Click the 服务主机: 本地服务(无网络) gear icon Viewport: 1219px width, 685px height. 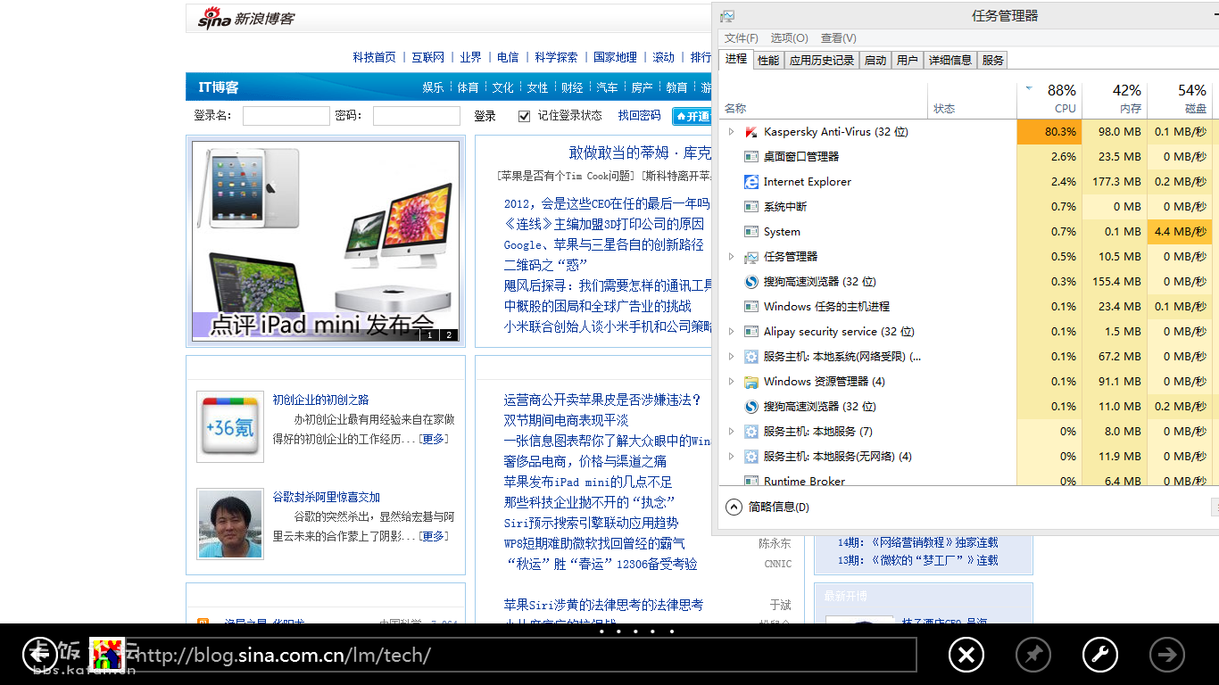[751, 457]
